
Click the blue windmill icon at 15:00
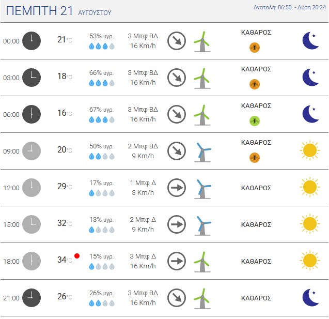tap(202, 225)
